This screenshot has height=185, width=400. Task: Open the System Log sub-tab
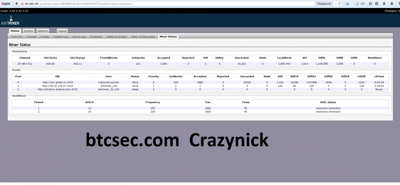point(61,36)
